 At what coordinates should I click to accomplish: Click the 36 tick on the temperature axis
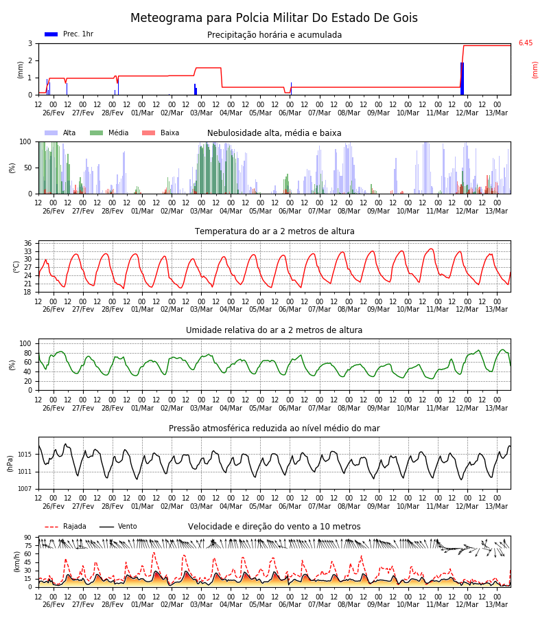click(x=27, y=243)
